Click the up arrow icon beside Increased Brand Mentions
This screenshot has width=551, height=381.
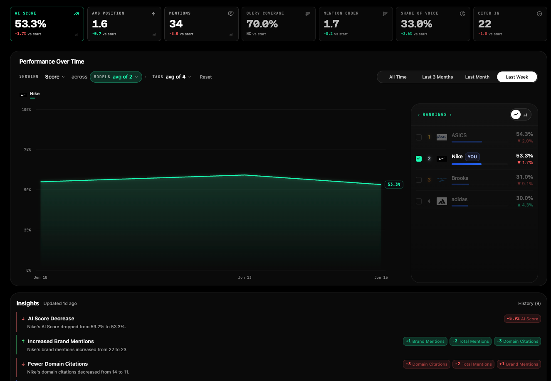[x=23, y=341]
